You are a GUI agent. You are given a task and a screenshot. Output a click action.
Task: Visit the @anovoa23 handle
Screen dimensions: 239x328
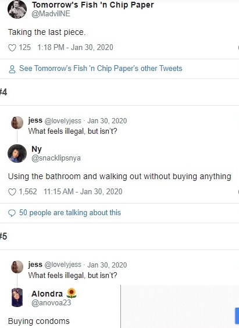pyautogui.click(x=51, y=302)
